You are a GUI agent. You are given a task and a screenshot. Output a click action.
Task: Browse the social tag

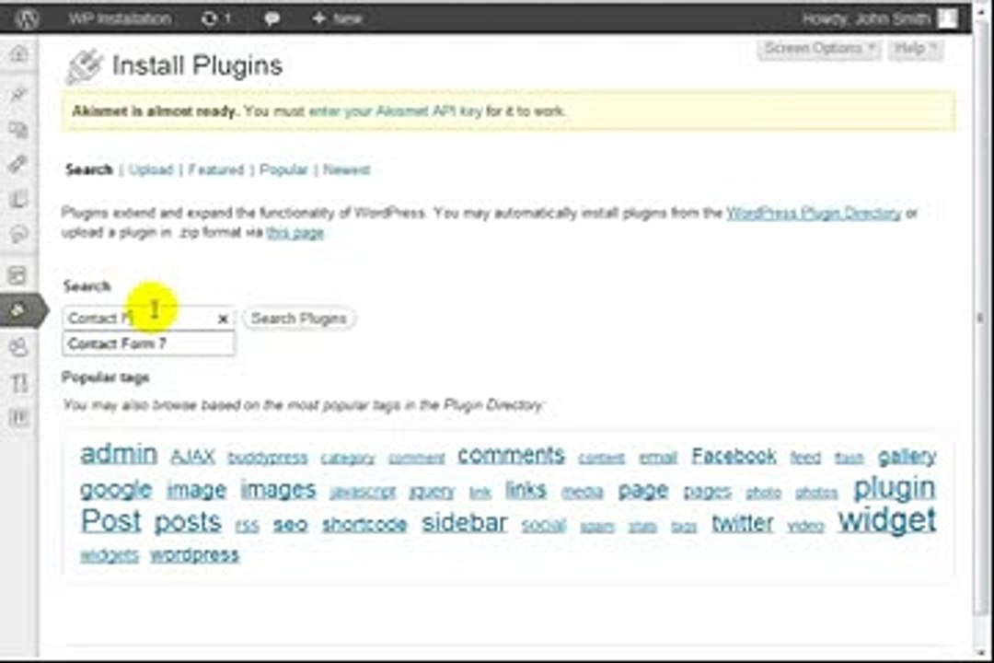(543, 525)
